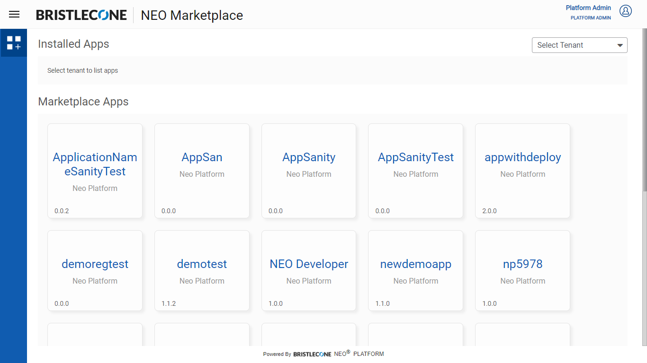Open the AppSanityTest app title
The height and width of the screenshot is (363, 647).
coord(416,157)
